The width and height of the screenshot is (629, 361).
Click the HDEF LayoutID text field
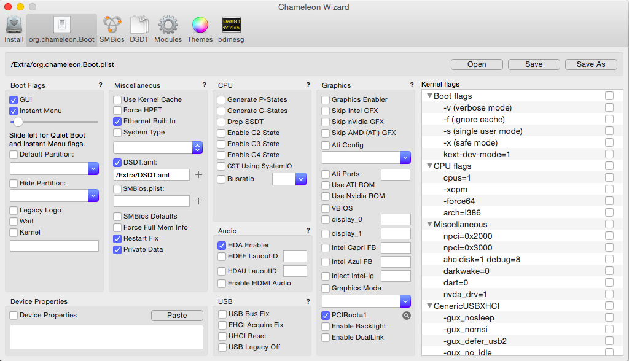point(295,257)
